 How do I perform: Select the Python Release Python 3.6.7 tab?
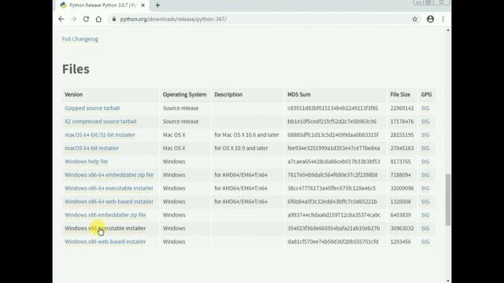tap(103, 6)
